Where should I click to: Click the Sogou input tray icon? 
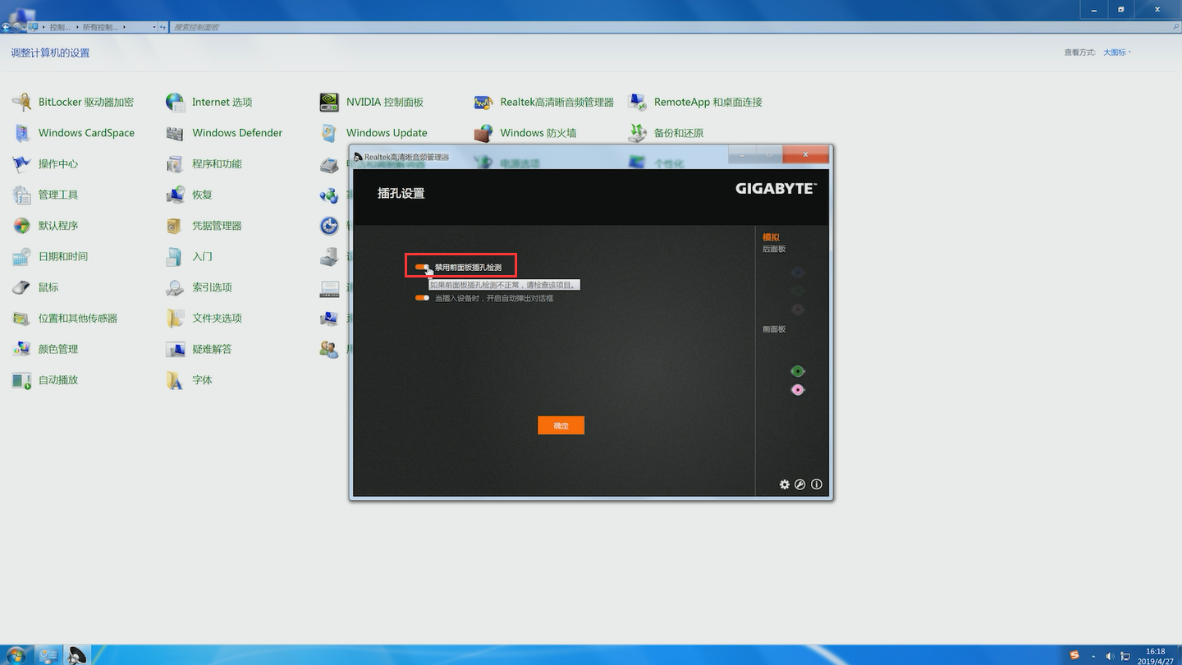click(x=1074, y=655)
